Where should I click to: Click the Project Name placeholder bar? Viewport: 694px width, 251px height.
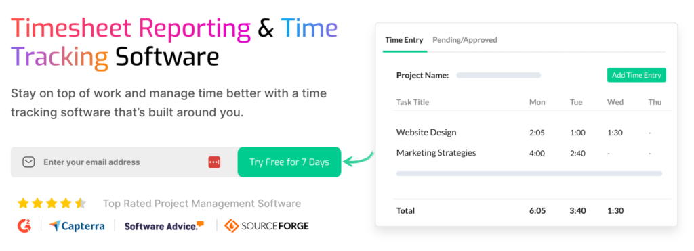click(498, 76)
